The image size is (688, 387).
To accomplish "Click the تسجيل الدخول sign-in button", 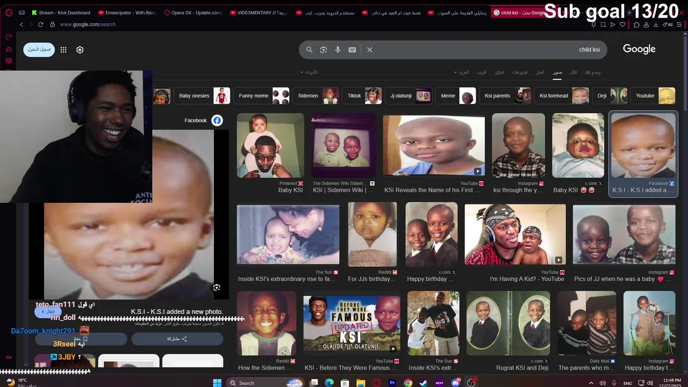I will click(39, 49).
